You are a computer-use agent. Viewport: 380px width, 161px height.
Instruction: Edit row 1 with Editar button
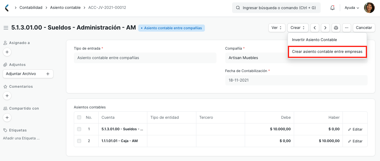pos(355,129)
